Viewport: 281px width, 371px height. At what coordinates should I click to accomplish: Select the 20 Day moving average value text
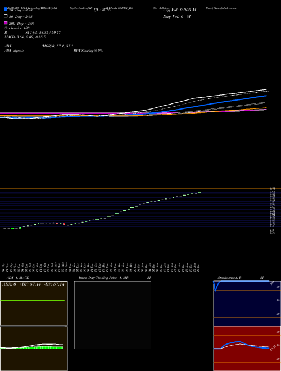pyautogui.click(x=20, y=10)
